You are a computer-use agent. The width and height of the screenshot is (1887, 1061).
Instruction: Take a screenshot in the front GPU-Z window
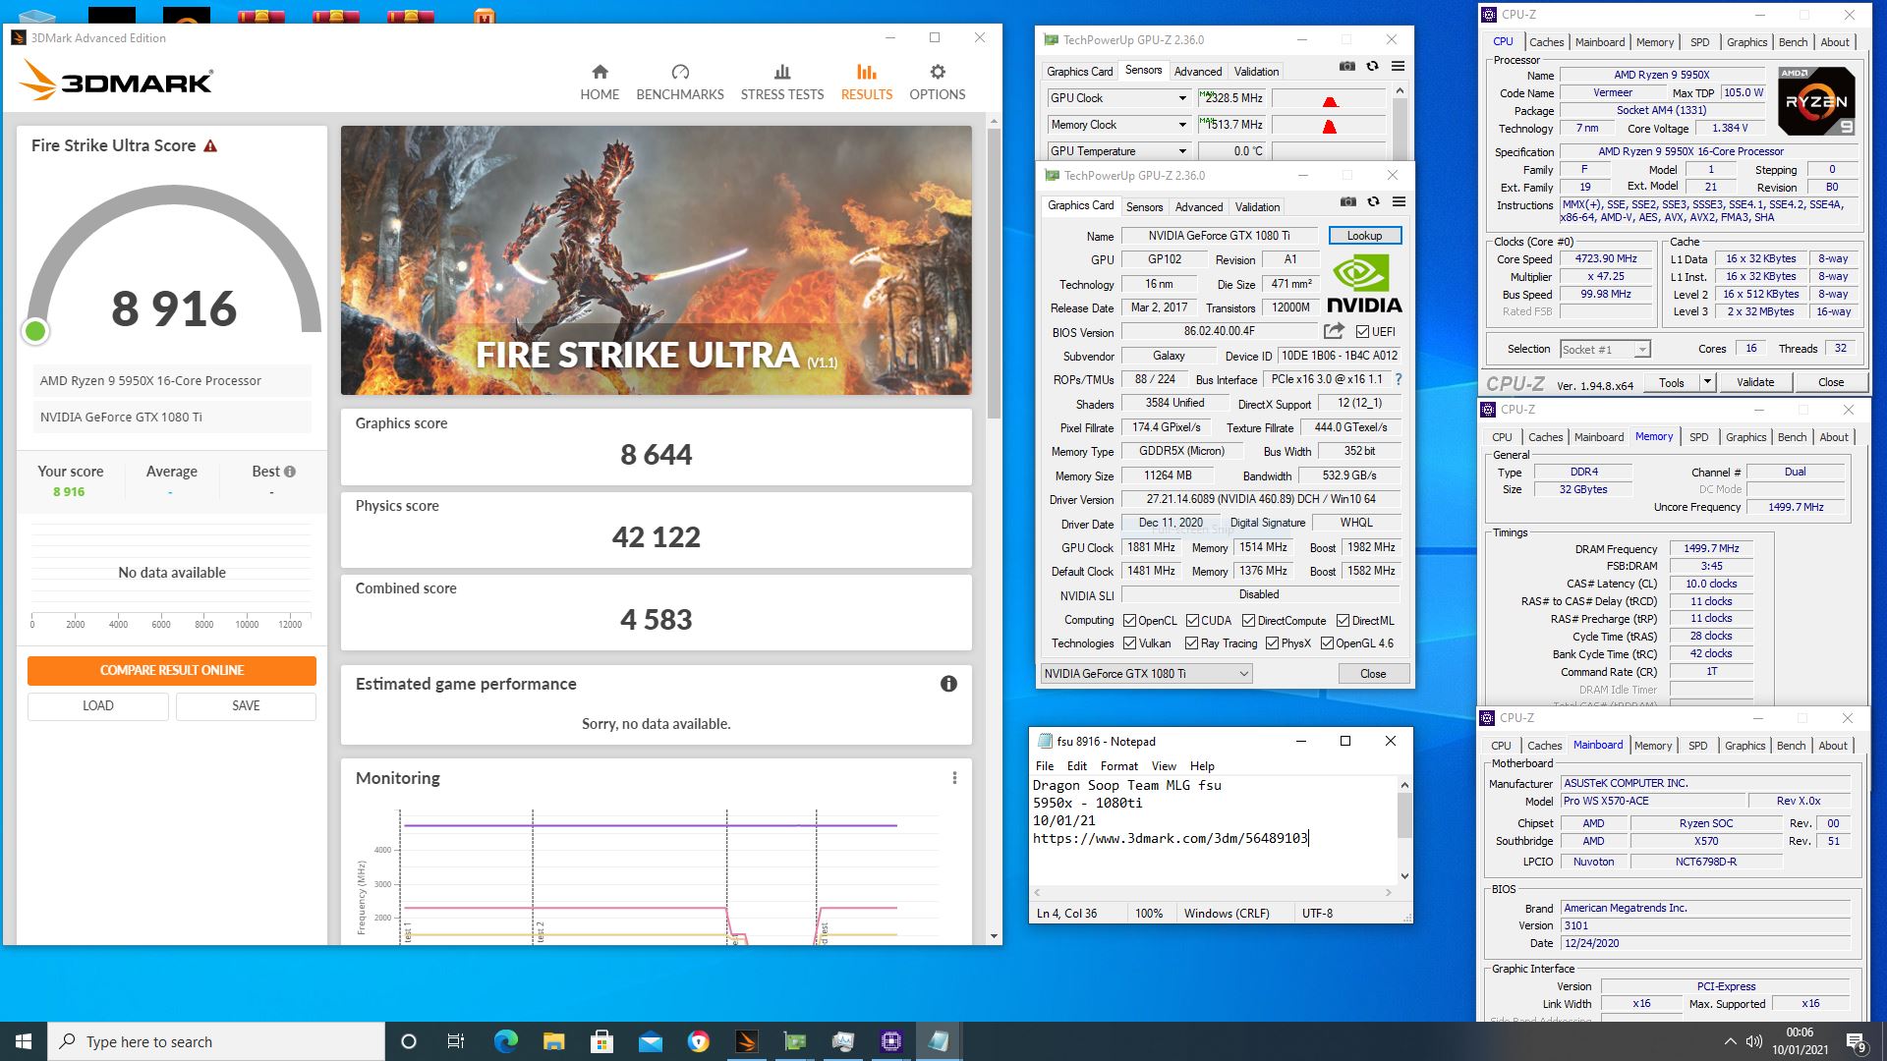click(x=1348, y=201)
